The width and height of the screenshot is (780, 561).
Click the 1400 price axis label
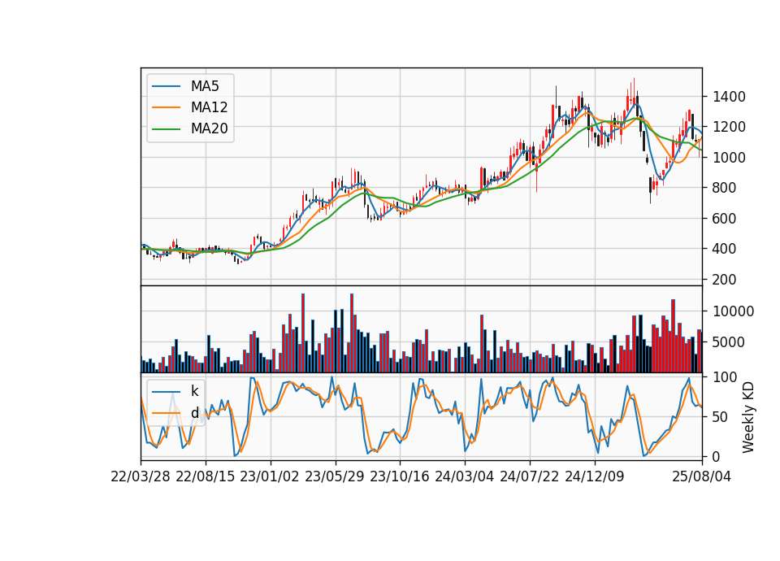[729, 97]
